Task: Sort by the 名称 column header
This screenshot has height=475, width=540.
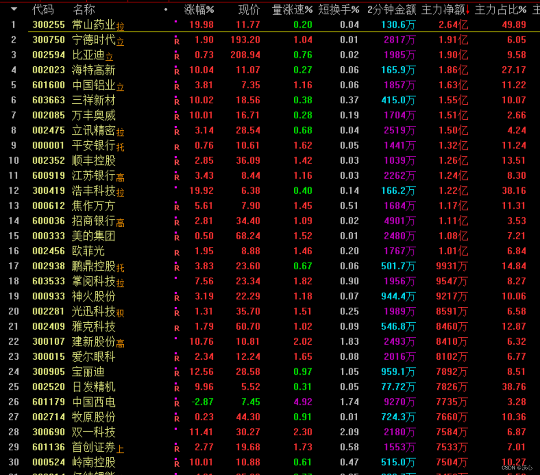Action: [84, 10]
